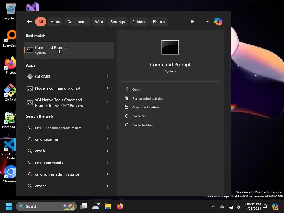Open the Notepad++ desktop shortcut

9,120
